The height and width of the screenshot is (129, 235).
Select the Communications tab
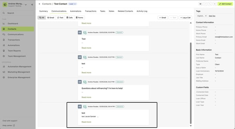point(59,11)
